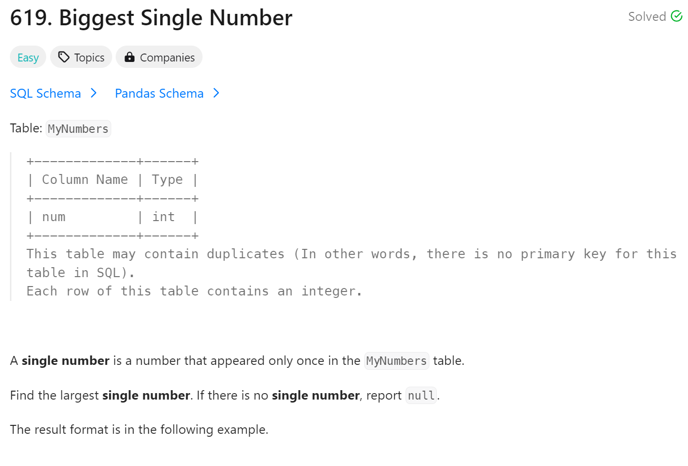688x466 pixels.
Task: Click the lock icon beside Companies
Action: pyautogui.click(x=130, y=57)
